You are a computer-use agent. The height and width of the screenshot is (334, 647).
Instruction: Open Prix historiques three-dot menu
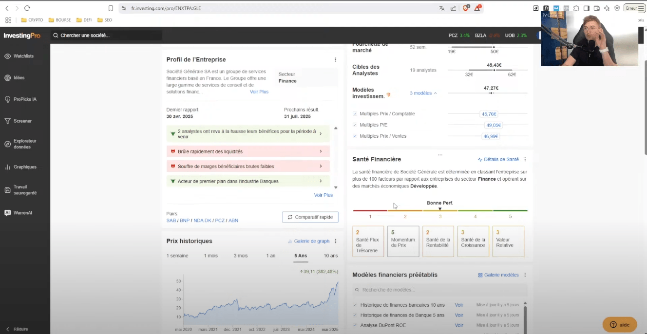tap(335, 241)
